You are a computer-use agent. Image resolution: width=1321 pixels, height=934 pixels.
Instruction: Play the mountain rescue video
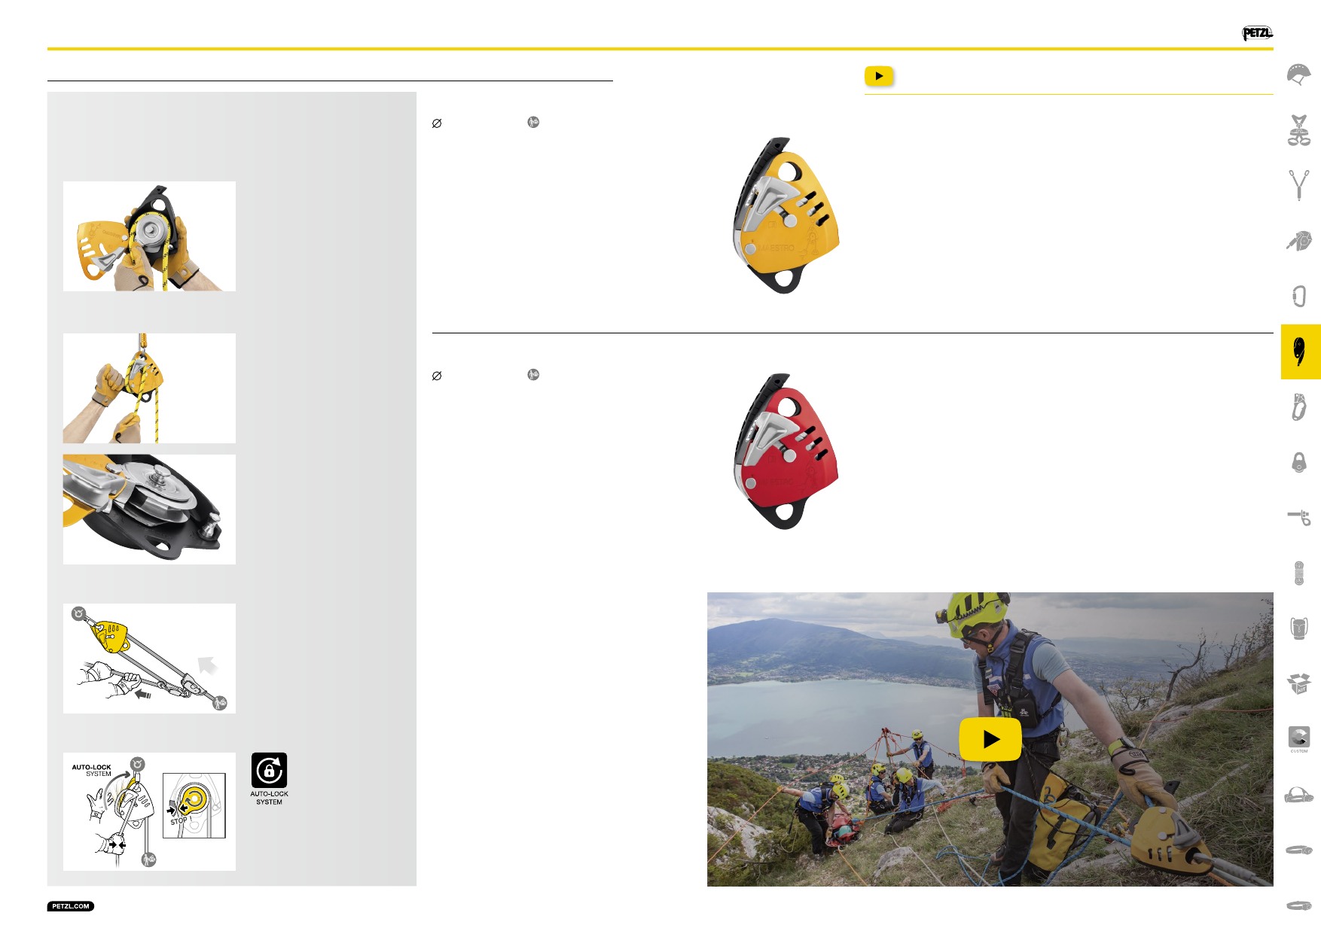990,739
